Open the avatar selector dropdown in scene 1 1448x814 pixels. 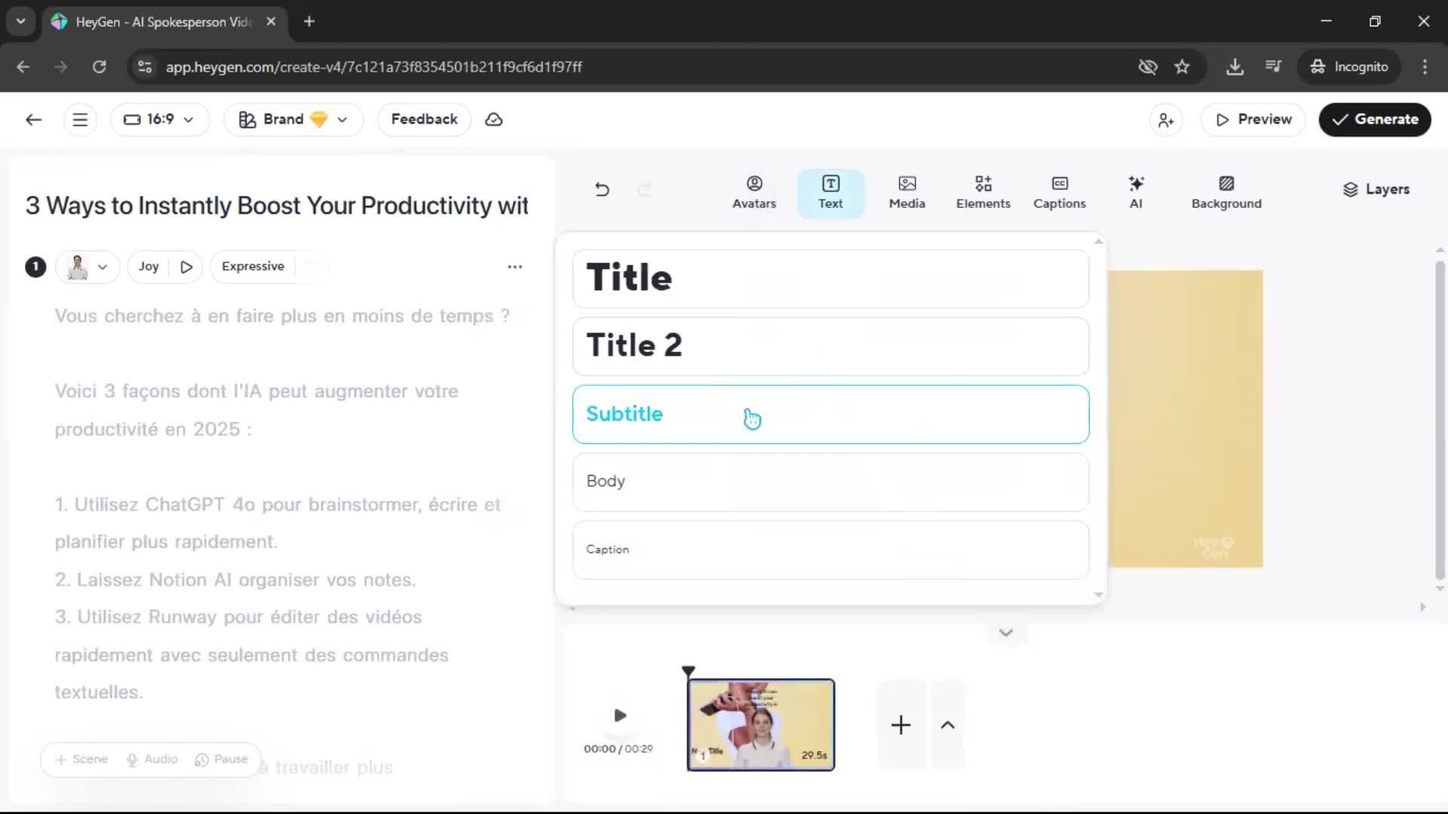pos(87,267)
